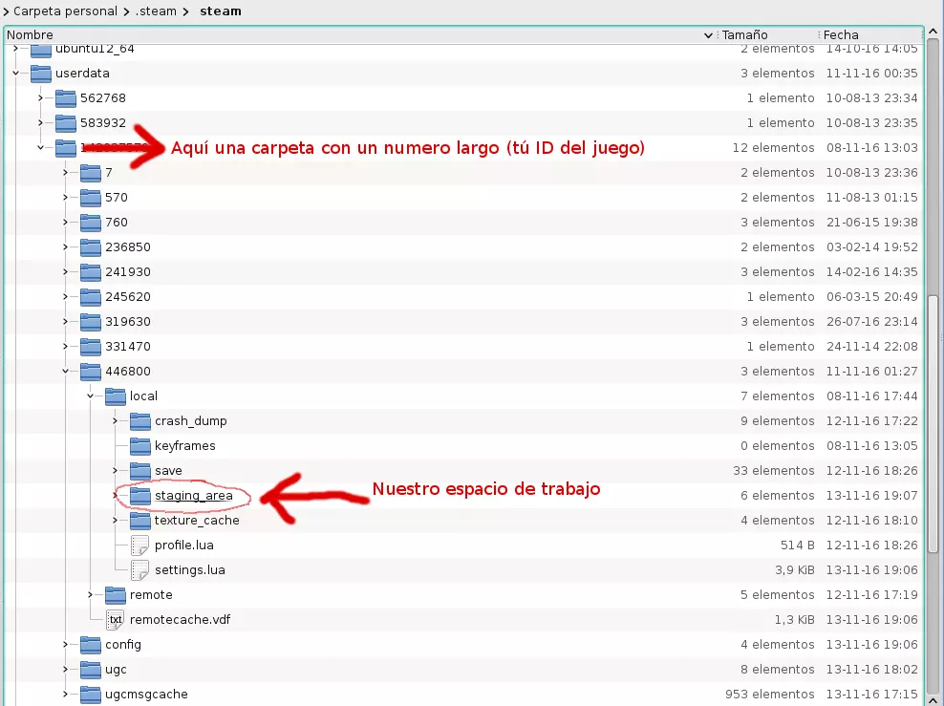Select the settings.lua file name
The image size is (944, 706).
pos(189,570)
